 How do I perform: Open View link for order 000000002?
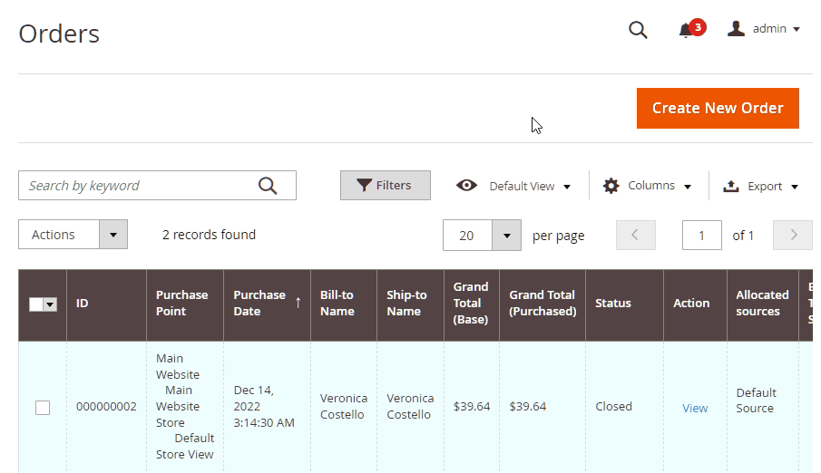coord(695,408)
